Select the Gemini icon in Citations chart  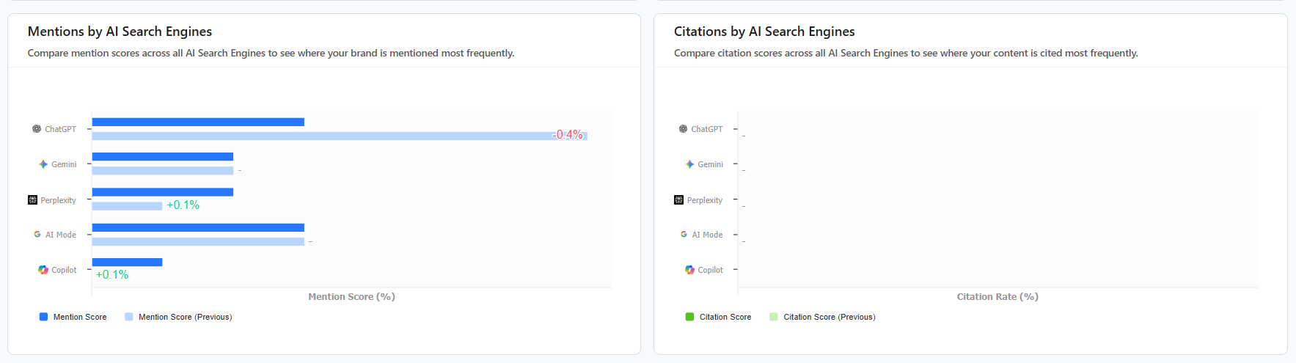coord(689,164)
